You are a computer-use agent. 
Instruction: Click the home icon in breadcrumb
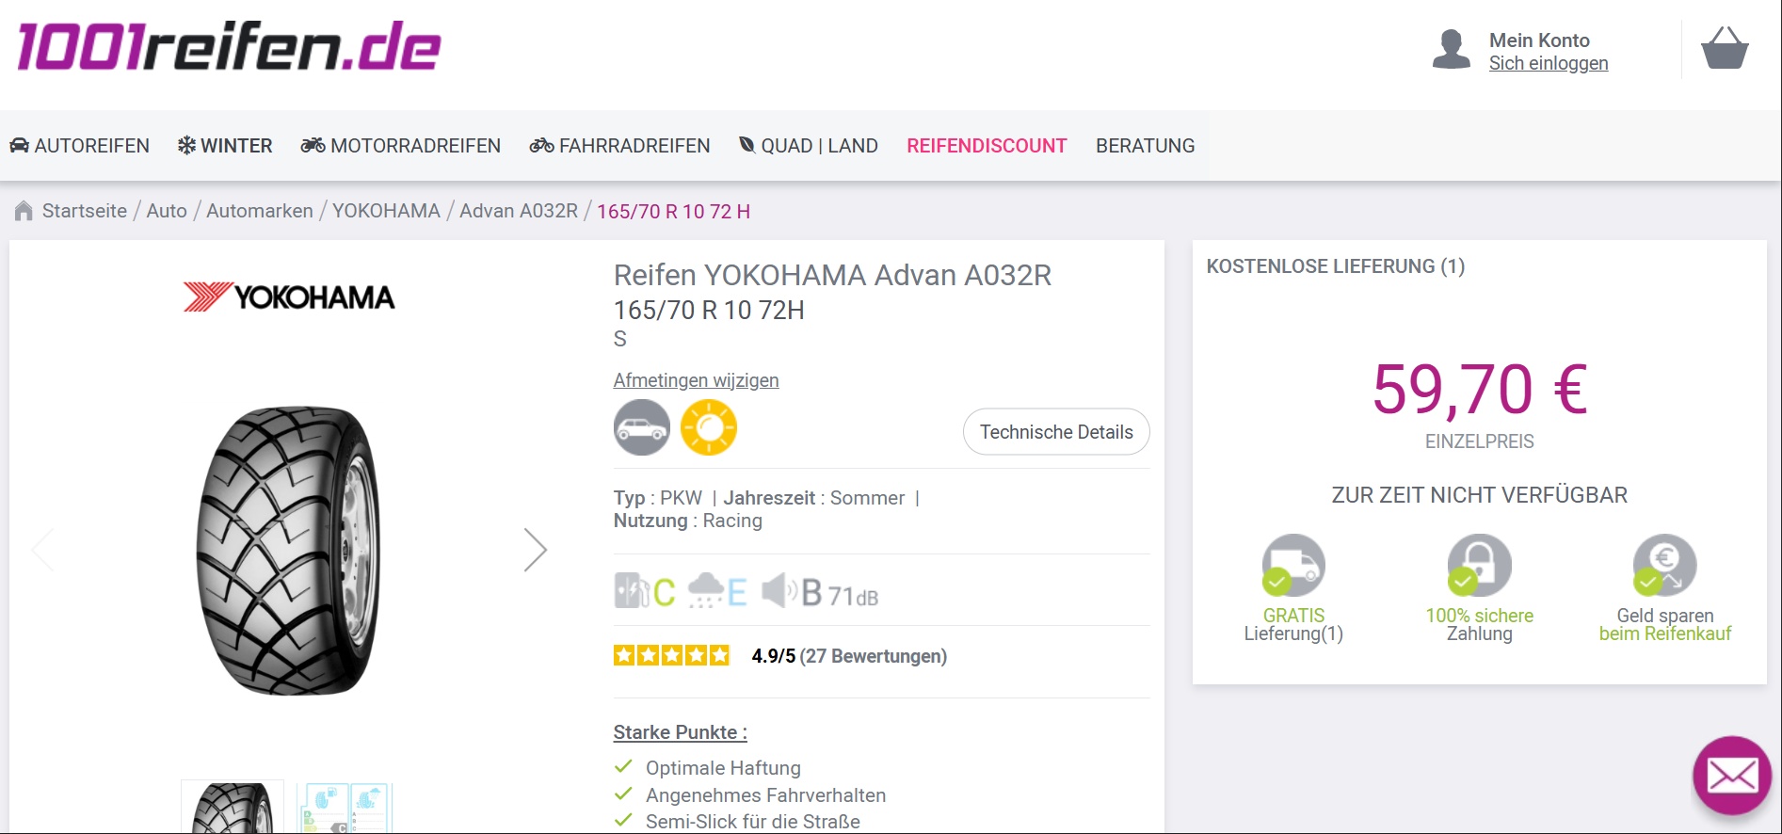click(24, 212)
